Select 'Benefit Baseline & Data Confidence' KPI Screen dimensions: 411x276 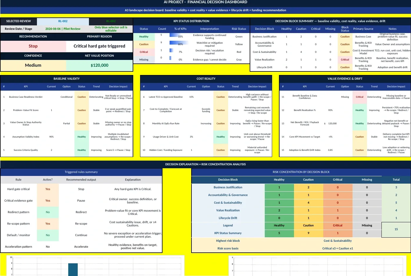coord(305,97)
